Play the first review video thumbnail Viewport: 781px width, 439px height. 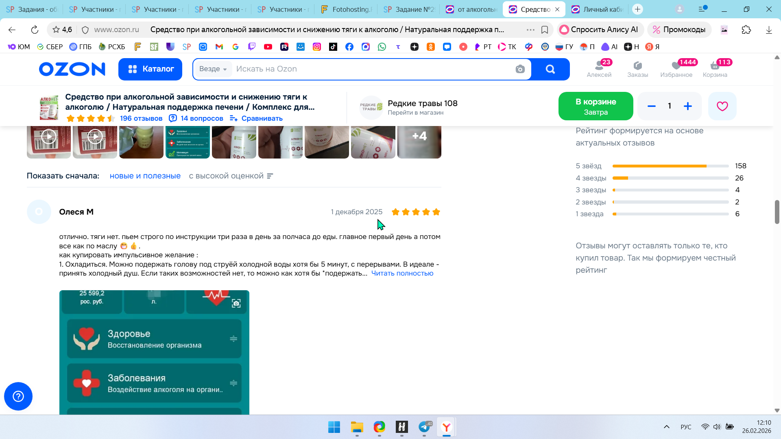click(x=49, y=137)
